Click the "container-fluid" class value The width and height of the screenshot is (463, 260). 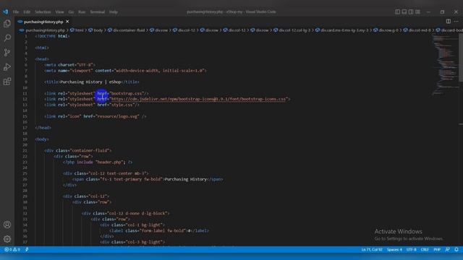coord(90,150)
